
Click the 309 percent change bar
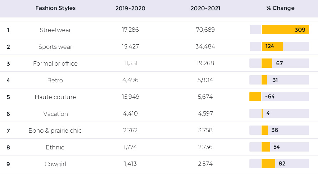point(285,30)
